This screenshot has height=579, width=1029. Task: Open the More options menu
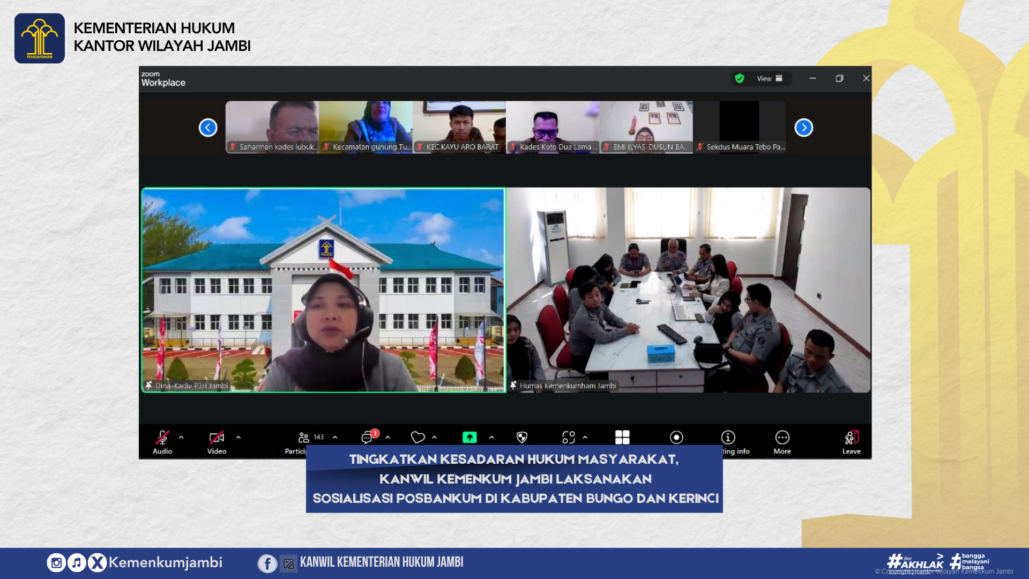point(781,437)
